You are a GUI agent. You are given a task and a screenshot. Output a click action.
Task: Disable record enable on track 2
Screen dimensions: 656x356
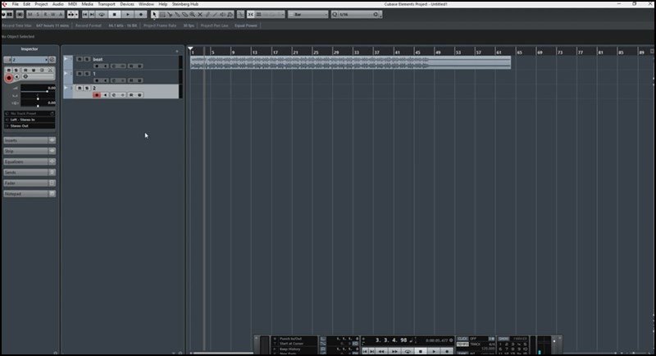point(97,95)
